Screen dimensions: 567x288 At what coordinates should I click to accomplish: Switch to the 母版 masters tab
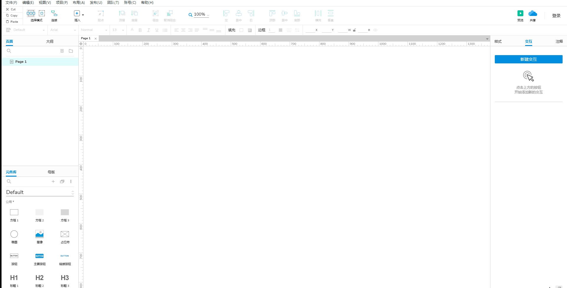coord(51,172)
